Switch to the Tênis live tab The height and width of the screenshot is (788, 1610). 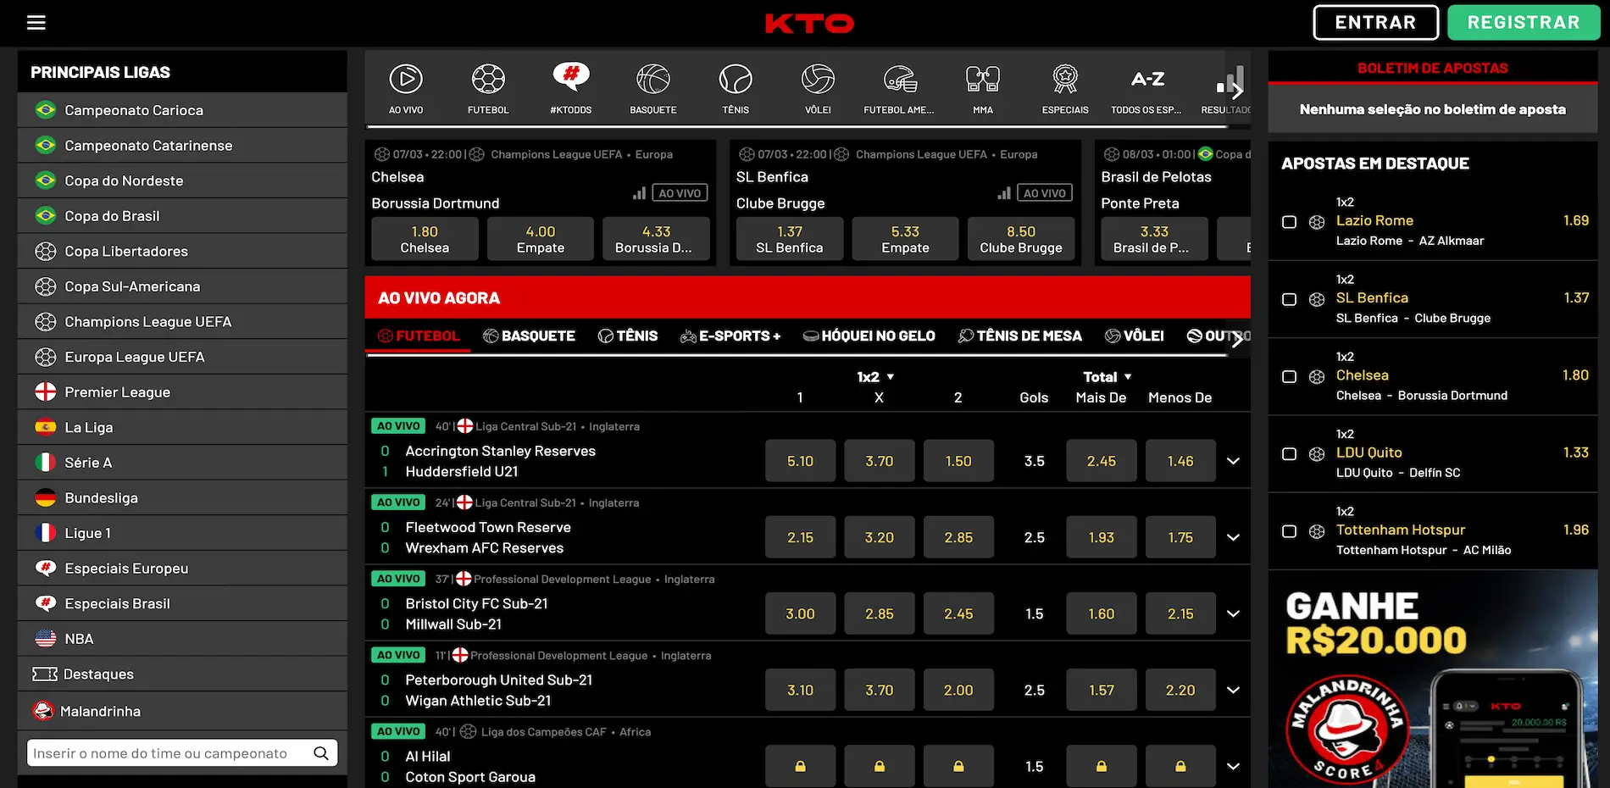click(628, 336)
